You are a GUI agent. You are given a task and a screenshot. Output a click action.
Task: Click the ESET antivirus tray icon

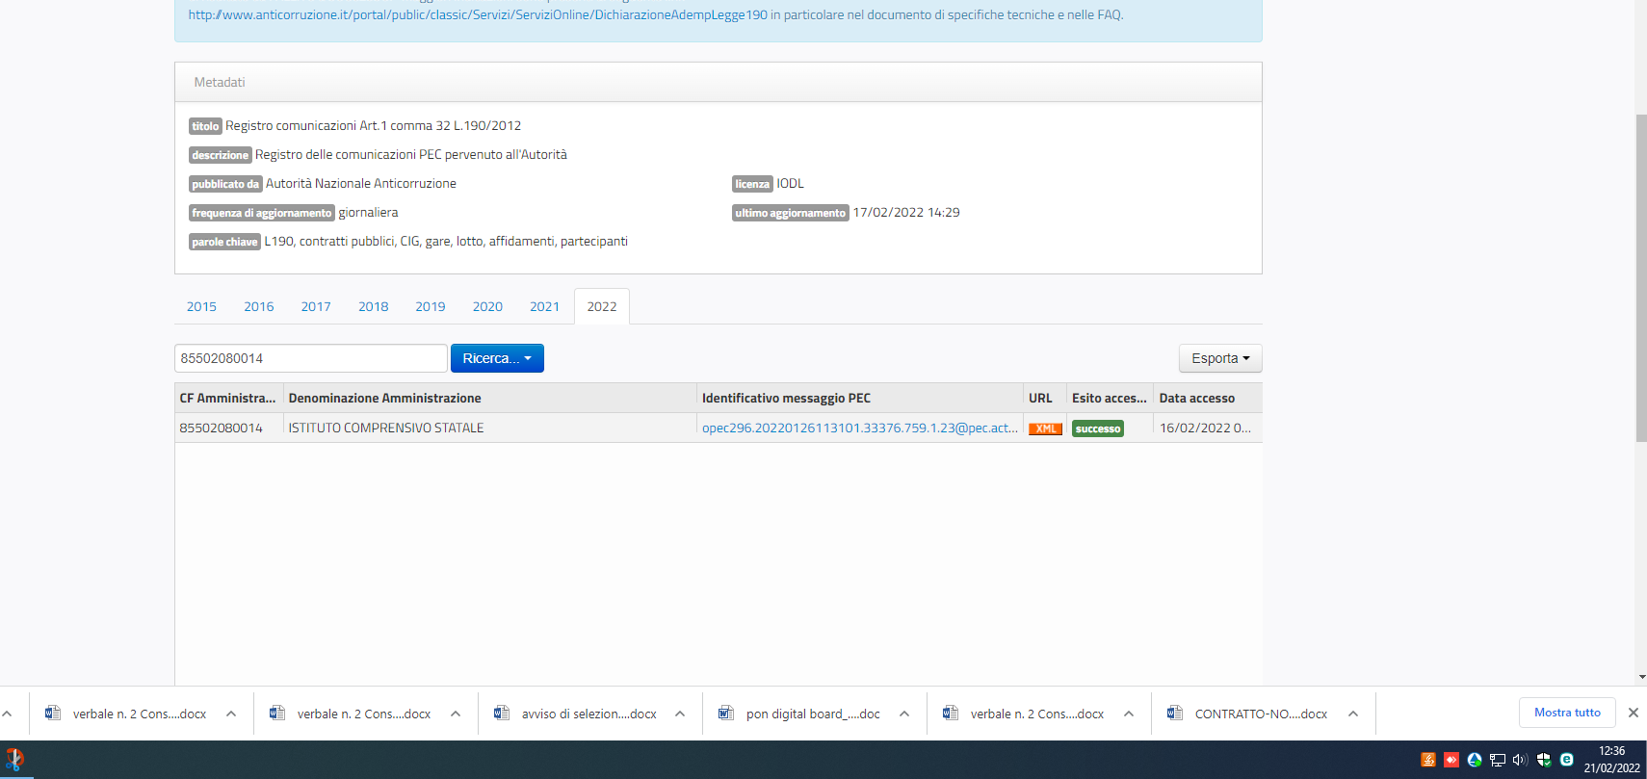point(1567,760)
